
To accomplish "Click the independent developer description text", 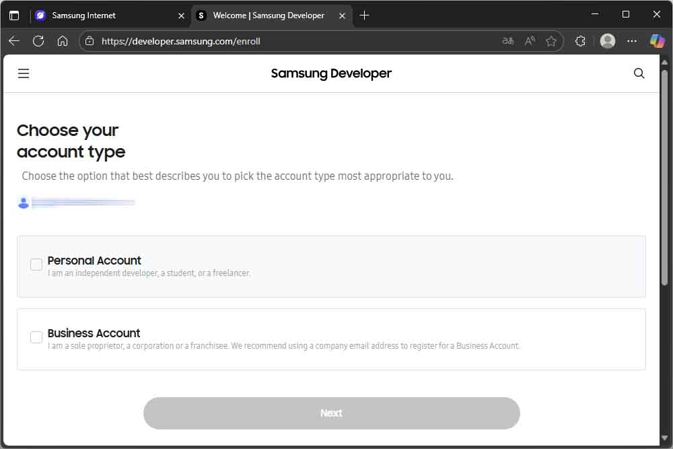I will point(149,273).
